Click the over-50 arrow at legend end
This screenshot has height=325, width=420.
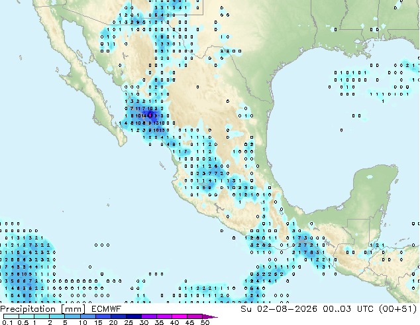pyautogui.click(x=210, y=316)
